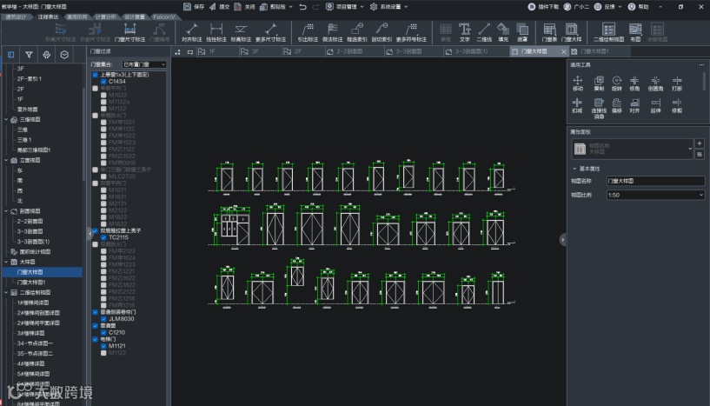Click the 视图名称 input field
710x406 pixels.
pyautogui.click(x=655, y=181)
